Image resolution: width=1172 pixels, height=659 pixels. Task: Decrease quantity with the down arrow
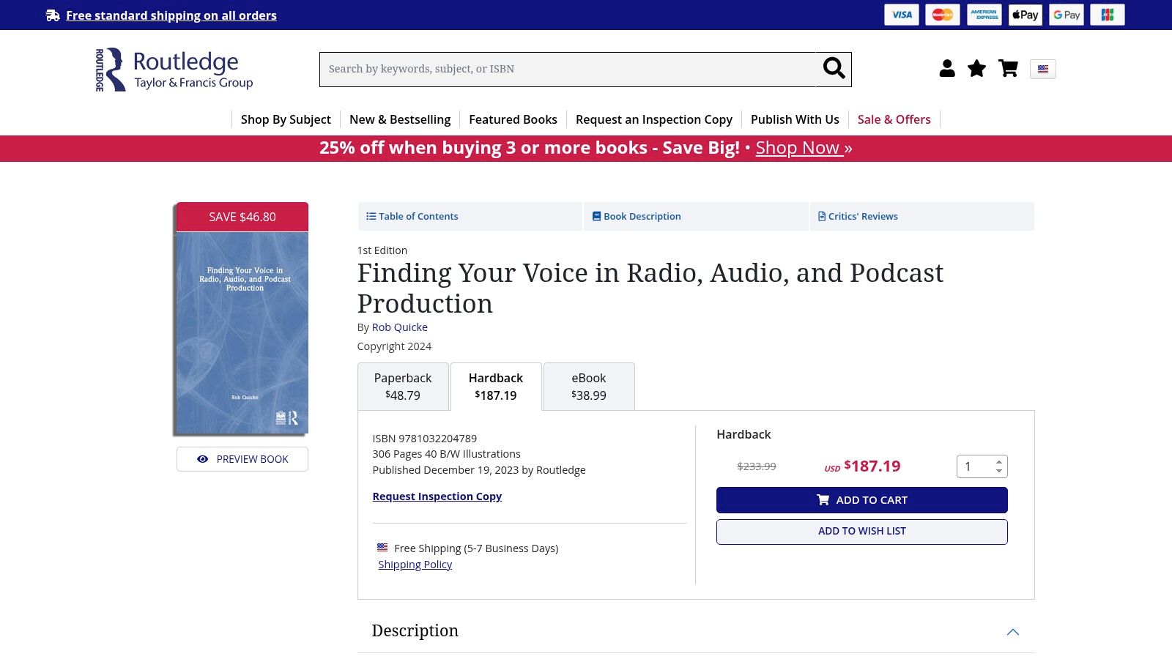[x=999, y=471]
